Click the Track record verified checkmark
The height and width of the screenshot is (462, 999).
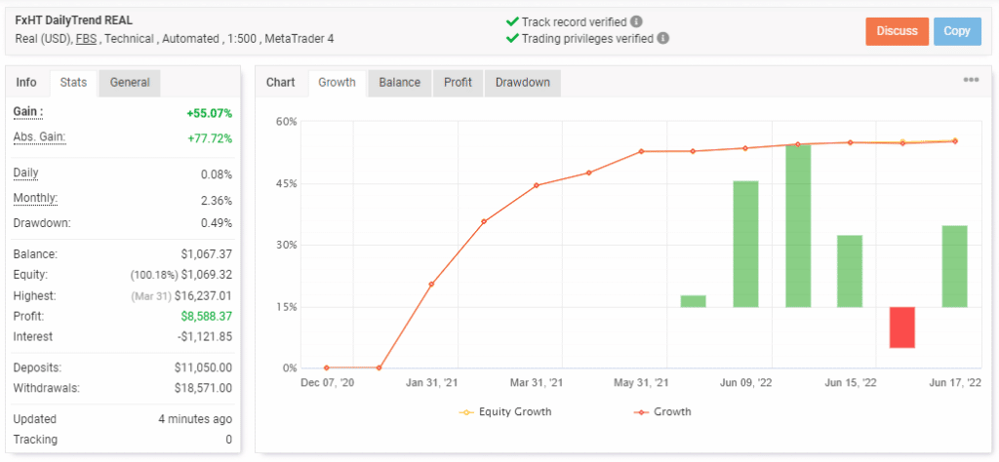pyautogui.click(x=512, y=21)
